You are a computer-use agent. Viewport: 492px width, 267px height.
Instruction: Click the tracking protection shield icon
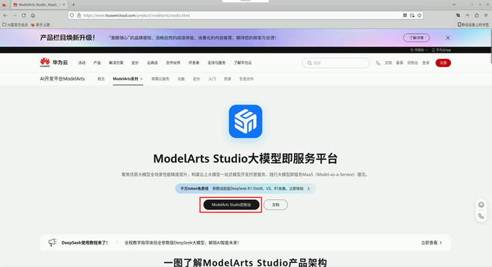[x=72, y=15]
